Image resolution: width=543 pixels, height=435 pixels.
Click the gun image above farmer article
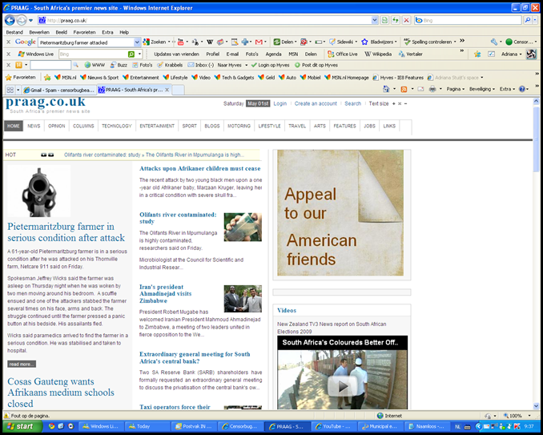pos(38,191)
